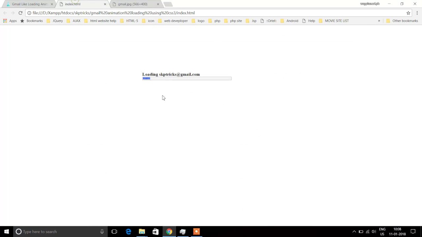Open the Windows Start menu
Screen dimensions: 422x237
pos(7,231)
